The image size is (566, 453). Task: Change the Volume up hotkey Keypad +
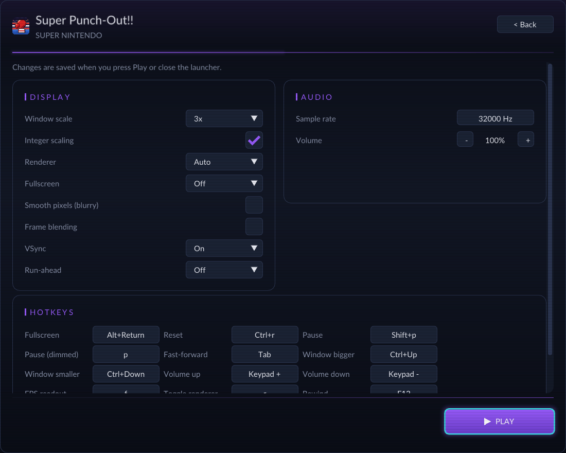pyautogui.click(x=264, y=374)
